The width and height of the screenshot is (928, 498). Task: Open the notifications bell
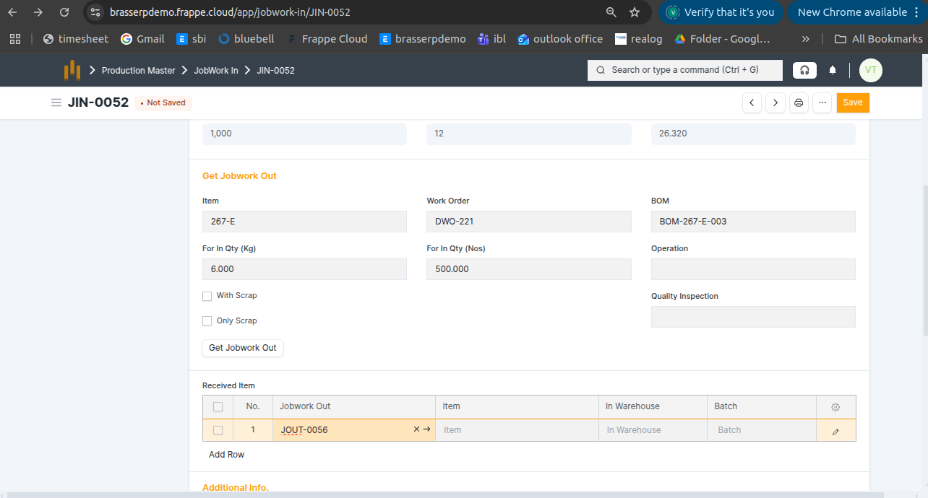click(833, 70)
